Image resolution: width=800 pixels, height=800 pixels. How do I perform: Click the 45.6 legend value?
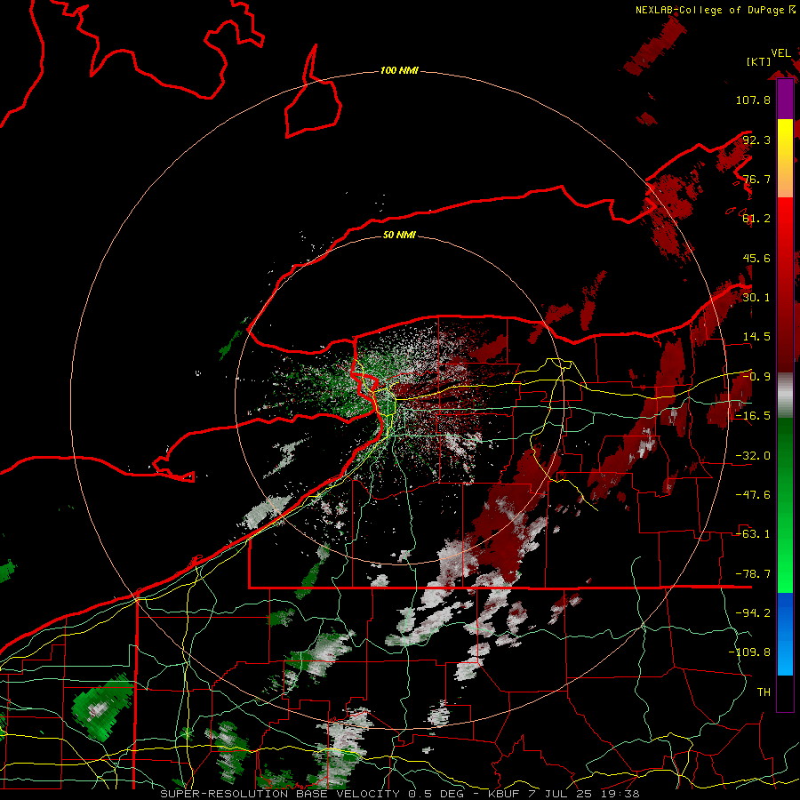[756, 258]
